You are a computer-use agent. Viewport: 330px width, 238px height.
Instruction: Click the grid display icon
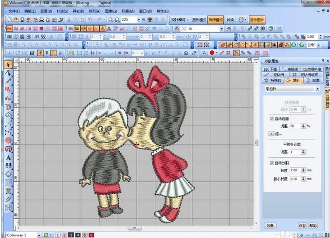tap(261, 45)
